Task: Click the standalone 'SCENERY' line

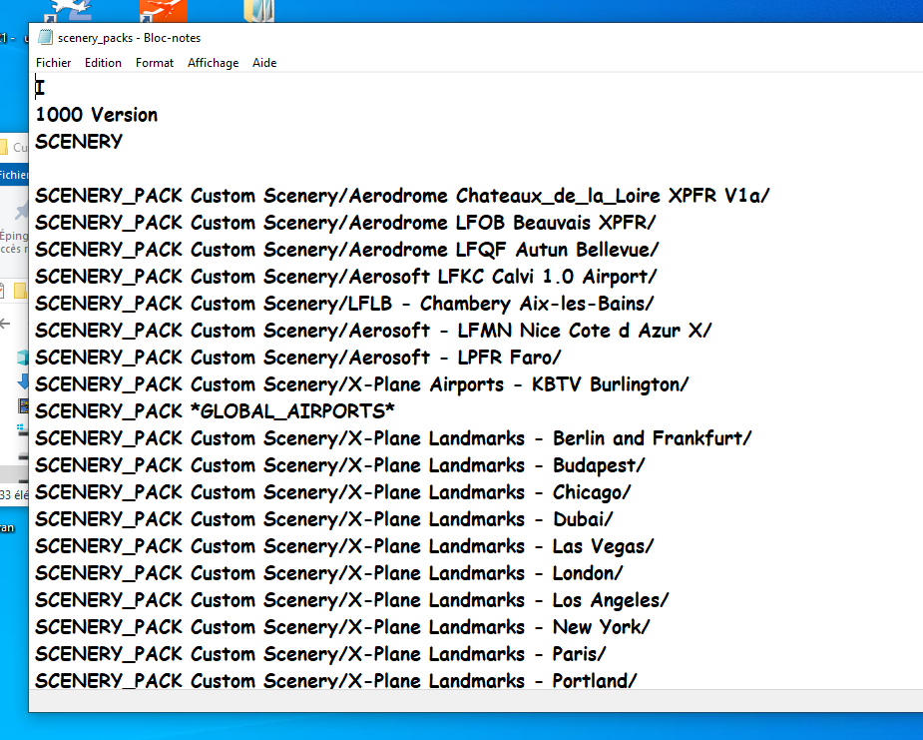Action: coord(79,142)
